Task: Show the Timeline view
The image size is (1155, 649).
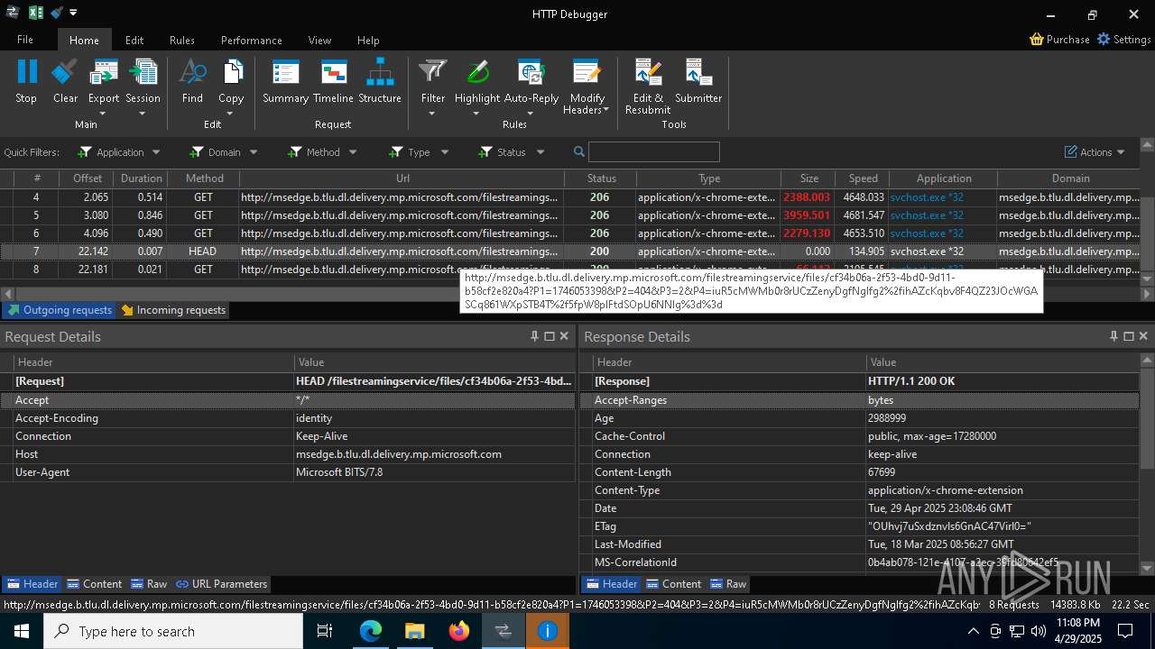Action: [x=333, y=81]
